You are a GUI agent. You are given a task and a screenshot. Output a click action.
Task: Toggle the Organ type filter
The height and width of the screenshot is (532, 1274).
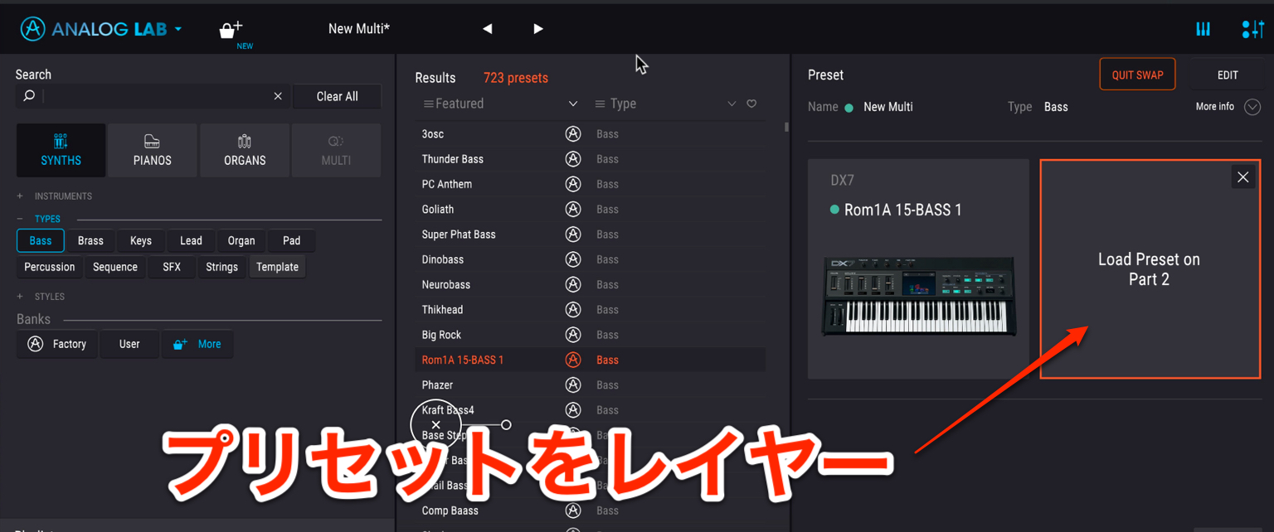point(241,240)
